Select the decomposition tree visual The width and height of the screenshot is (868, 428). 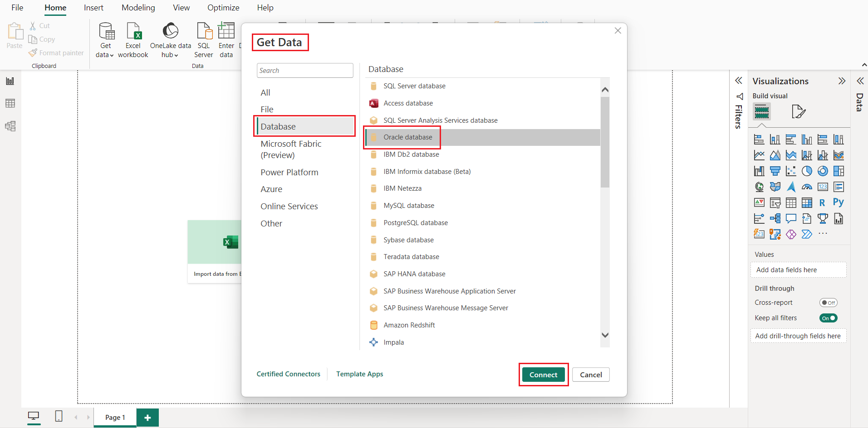[x=775, y=219]
